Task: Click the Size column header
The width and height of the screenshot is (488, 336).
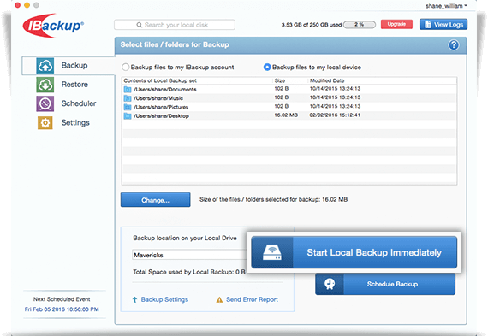Action: pos(280,80)
